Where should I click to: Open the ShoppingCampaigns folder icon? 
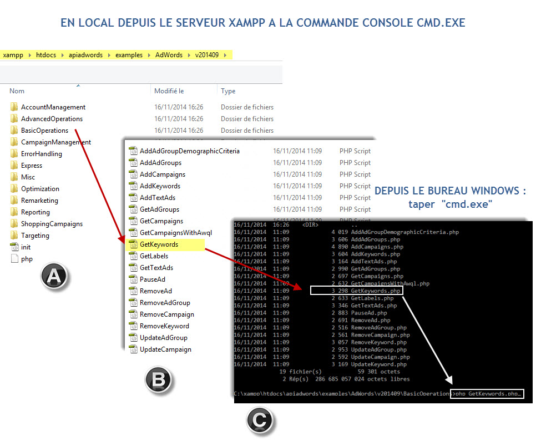(14, 223)
